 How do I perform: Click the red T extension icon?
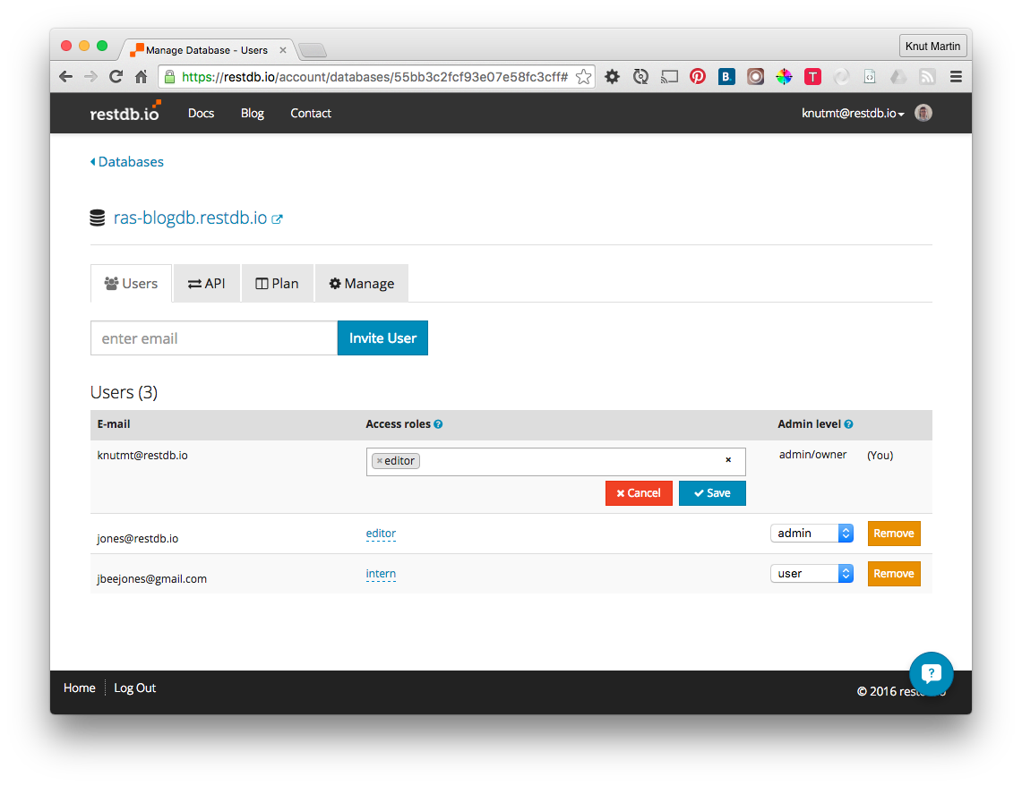pyautogui.click(x=812, y=77)
